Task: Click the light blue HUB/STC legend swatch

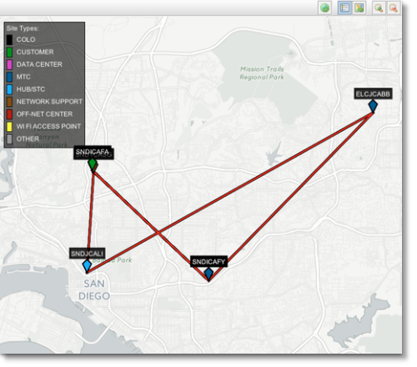Action: 9,89
